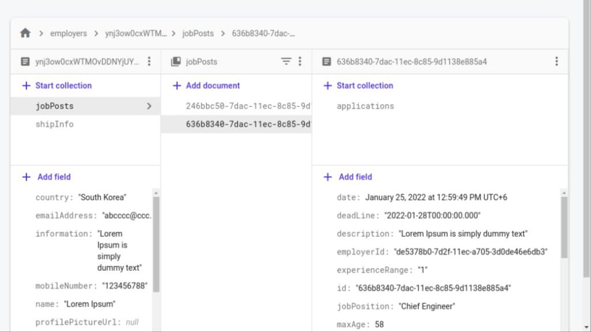Select document 246bbc50-7dac-11ec-8c85-9d
This screenshot has height=332, width=591.
pos(236,106)
